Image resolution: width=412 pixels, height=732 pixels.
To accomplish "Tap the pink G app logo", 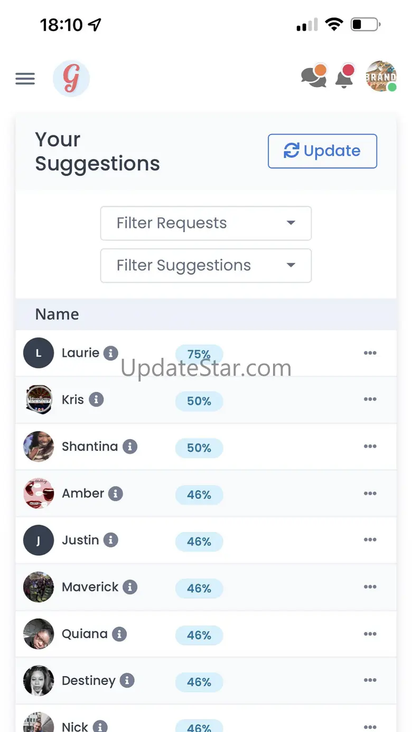I will 71,79.
